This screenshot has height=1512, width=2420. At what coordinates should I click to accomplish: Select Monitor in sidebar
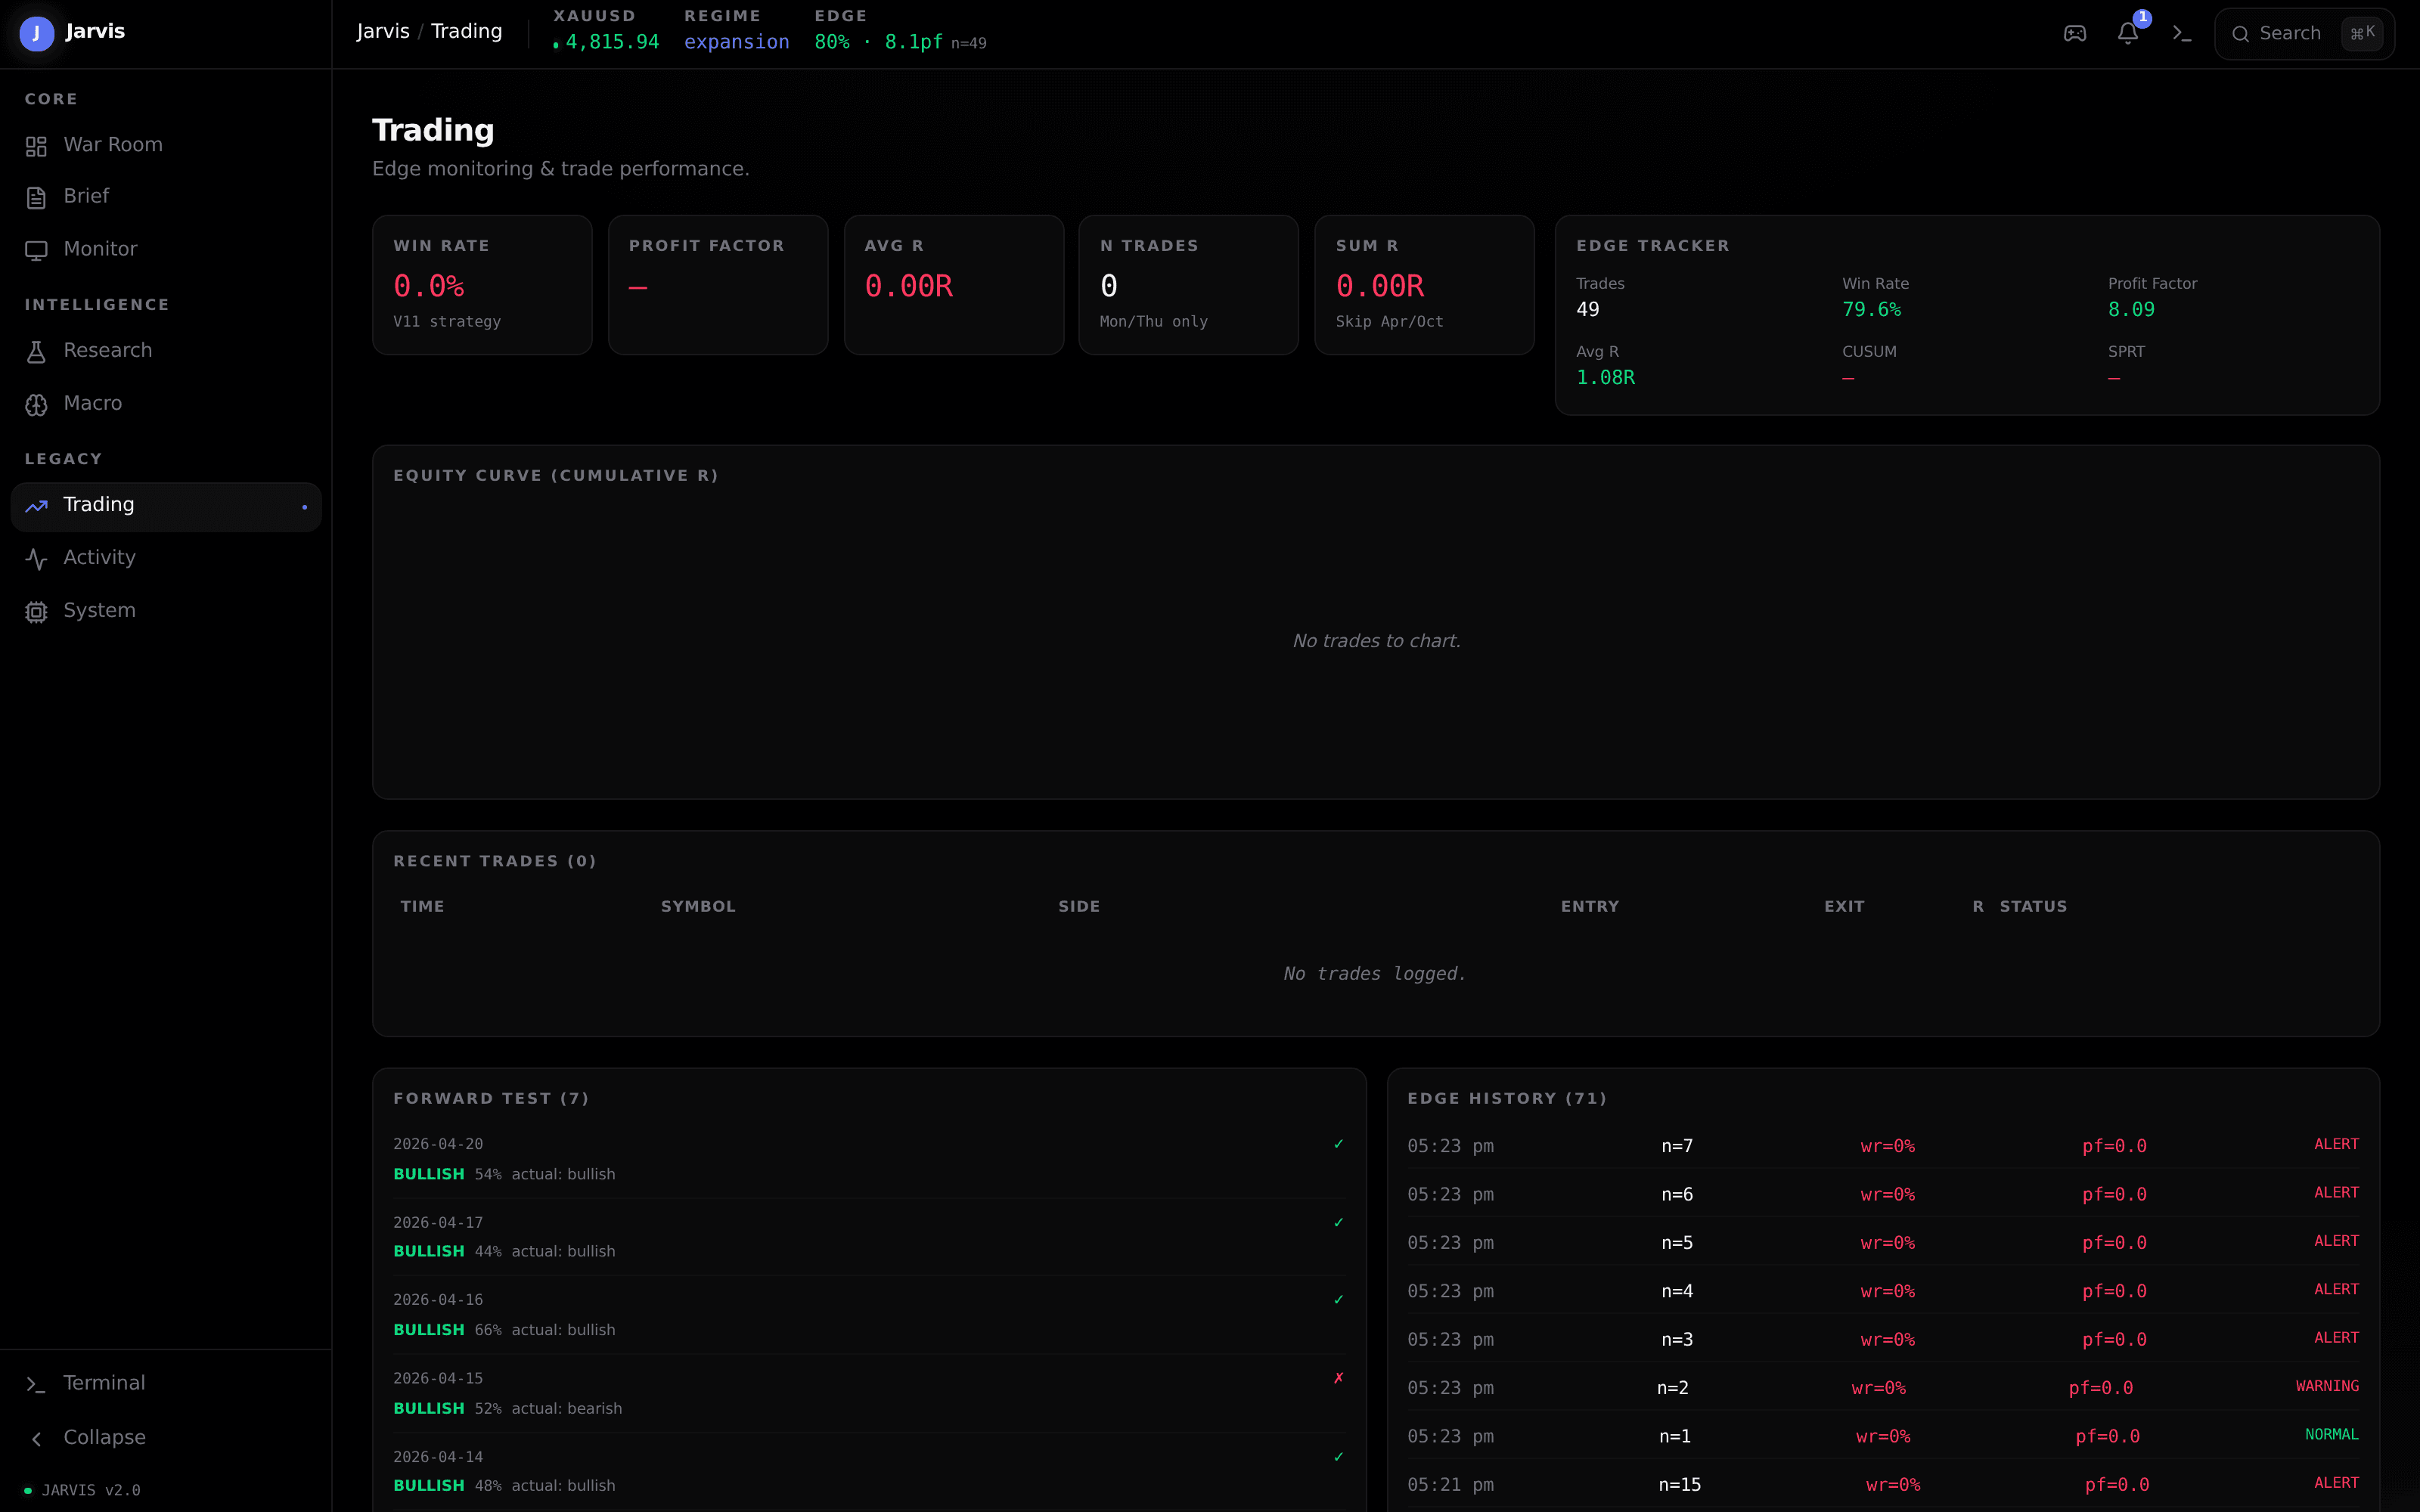click(166, 249)
